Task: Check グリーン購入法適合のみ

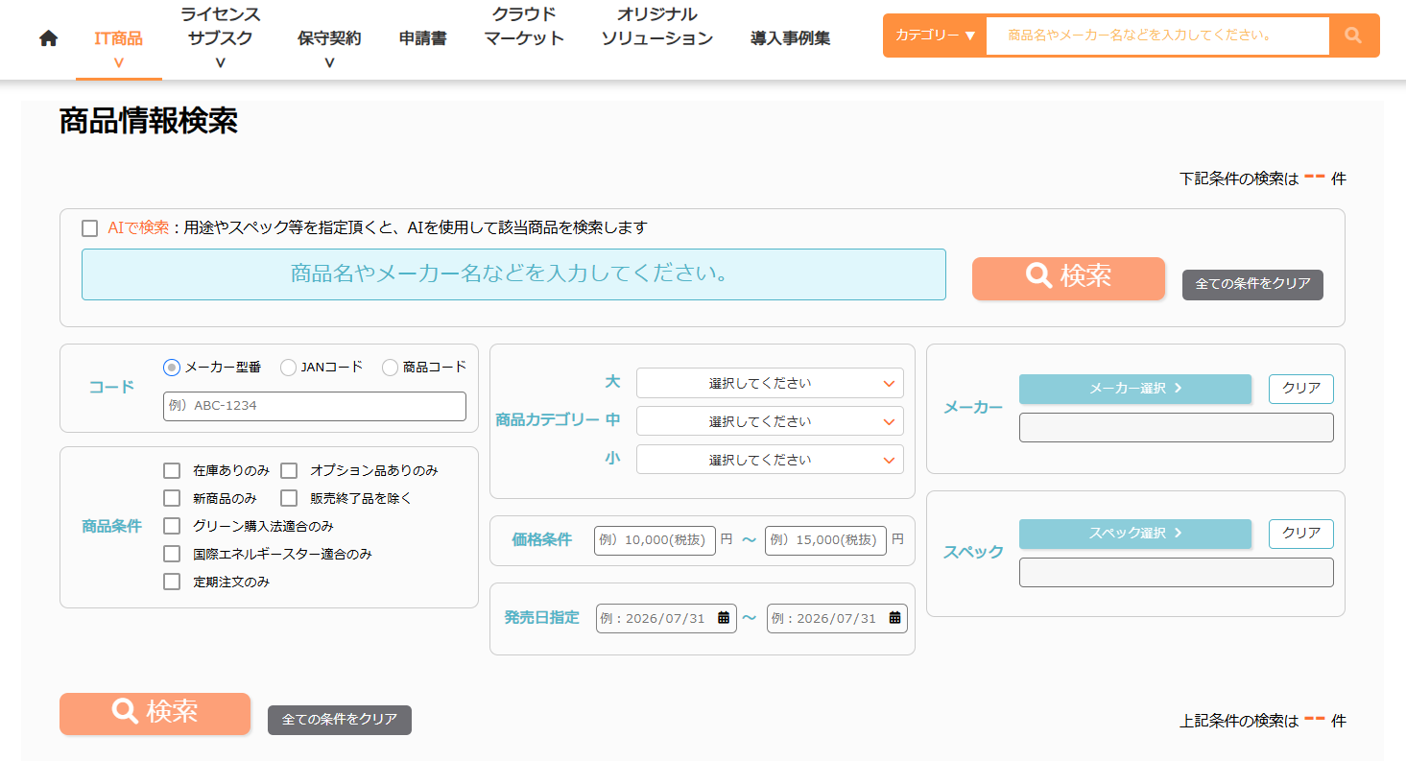Action: (172, 526)
